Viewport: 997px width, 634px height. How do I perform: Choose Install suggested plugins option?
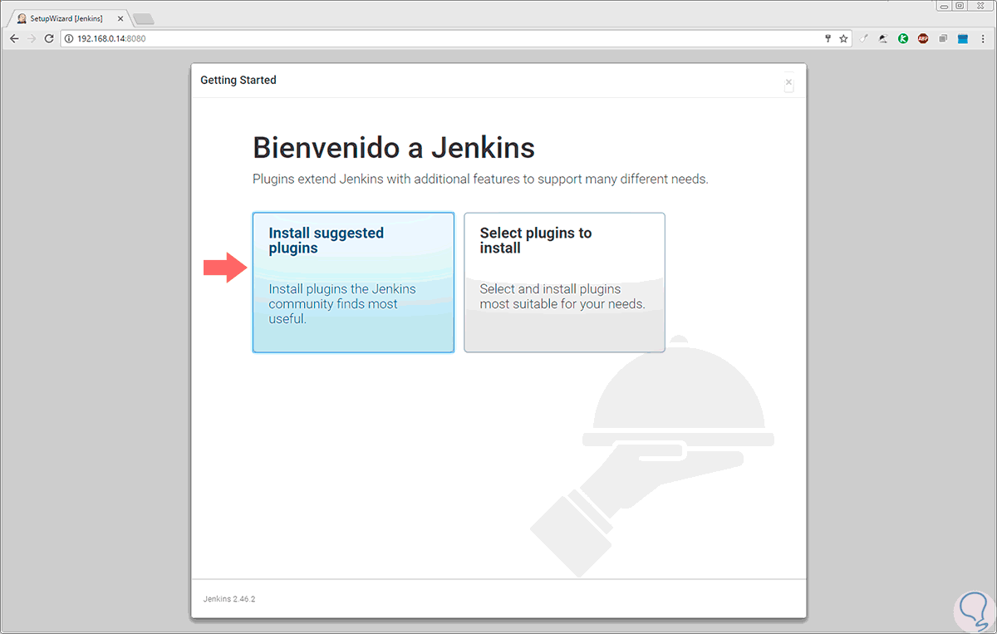coord(353,283)
